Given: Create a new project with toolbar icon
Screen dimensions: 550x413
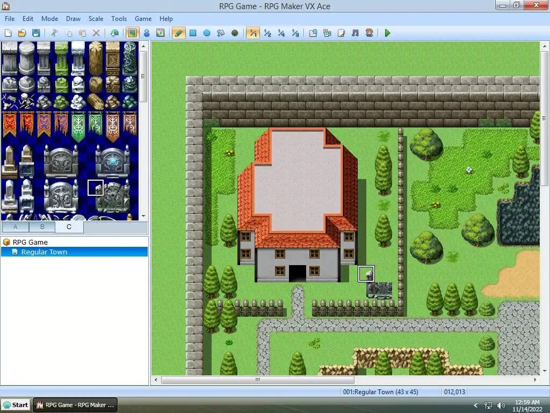Looking at the screenshot, I should [8, 33].
